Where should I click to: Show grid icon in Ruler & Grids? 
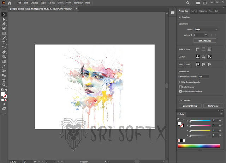coord(203,49)
